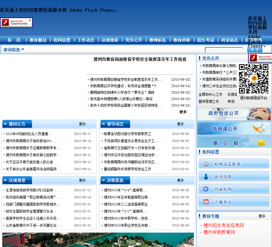Image resolution: width=272 pixels, height=247 pixels.
Task: Click the person icon on 领导信息
Action: (206, 177)
